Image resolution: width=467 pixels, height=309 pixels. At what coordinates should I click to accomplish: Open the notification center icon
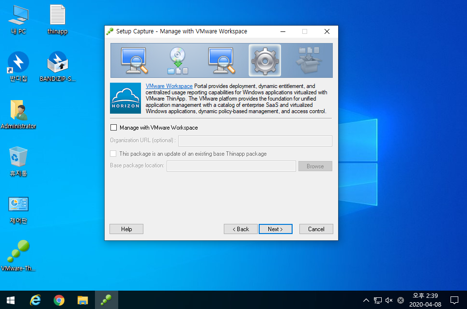pyautogui.click(x=454, y=300)
